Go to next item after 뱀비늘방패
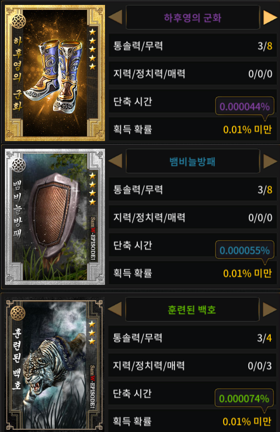This screenshot has width=280, height=432. [270, 161]
